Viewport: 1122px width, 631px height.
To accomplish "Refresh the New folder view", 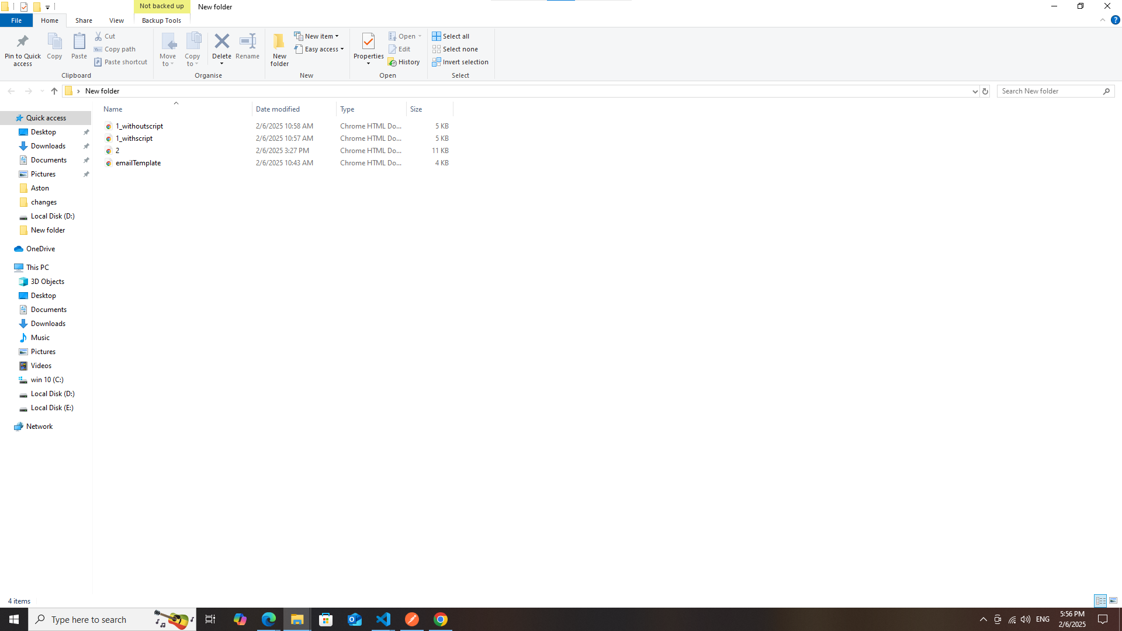I will [985, 91].
